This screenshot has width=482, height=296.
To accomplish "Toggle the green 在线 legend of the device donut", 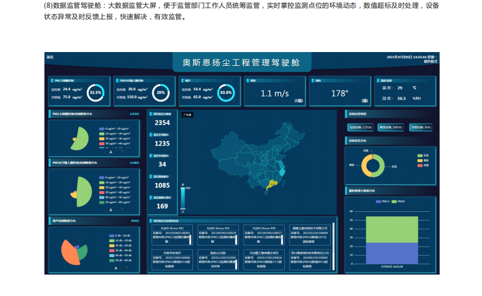I will coord(423,156).
